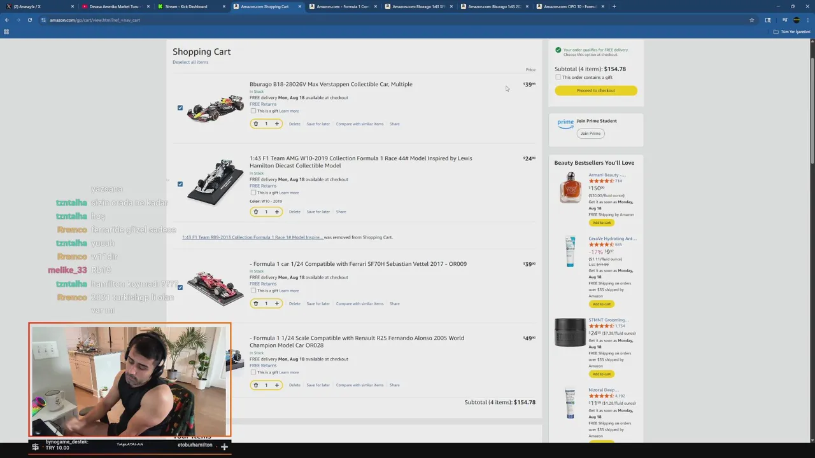The image size is (815, 458).
Task: Mark Bburago Verstappen car as a gift
Action: pyautogui.click(x=253, y=111)
